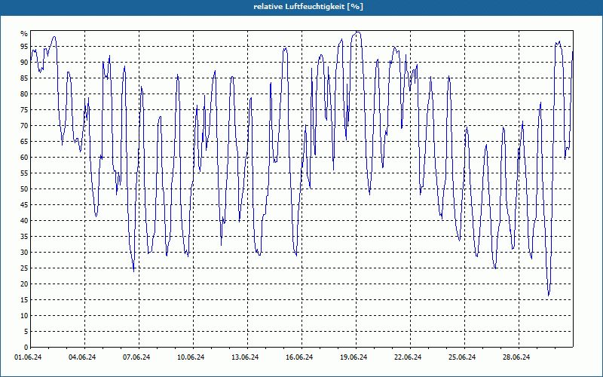Image resolution: width=603 pixels, height=377 pixels.
Task: Click the 5 y-axis value
Action: [26, 332]
